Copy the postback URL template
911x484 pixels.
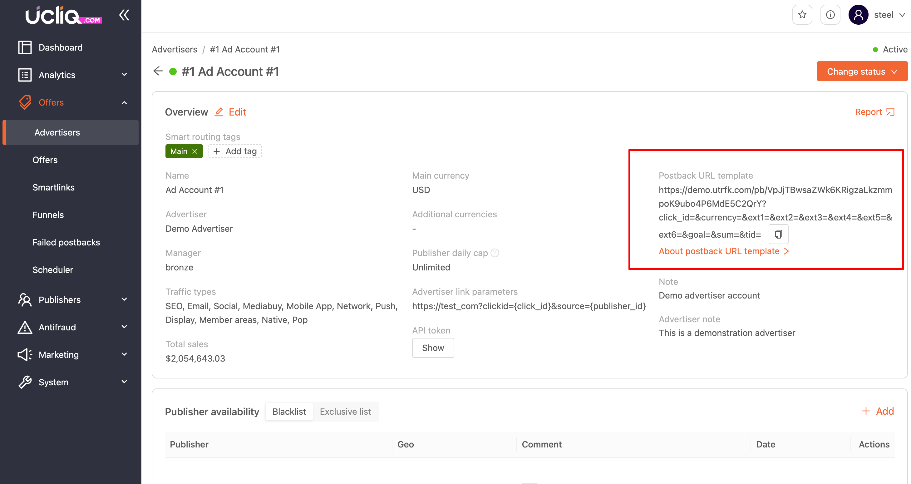tap(778, 234)
